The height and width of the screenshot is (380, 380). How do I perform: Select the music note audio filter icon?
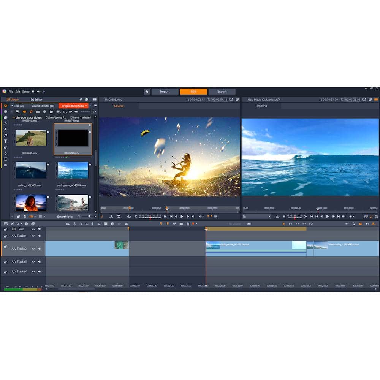click(31, 112)
